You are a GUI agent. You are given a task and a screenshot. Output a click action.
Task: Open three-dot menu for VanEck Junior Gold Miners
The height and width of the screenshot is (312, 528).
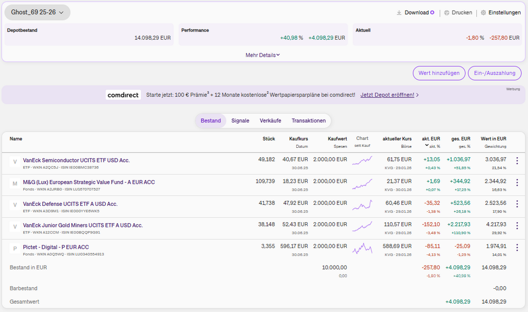(x=517, y=226)
